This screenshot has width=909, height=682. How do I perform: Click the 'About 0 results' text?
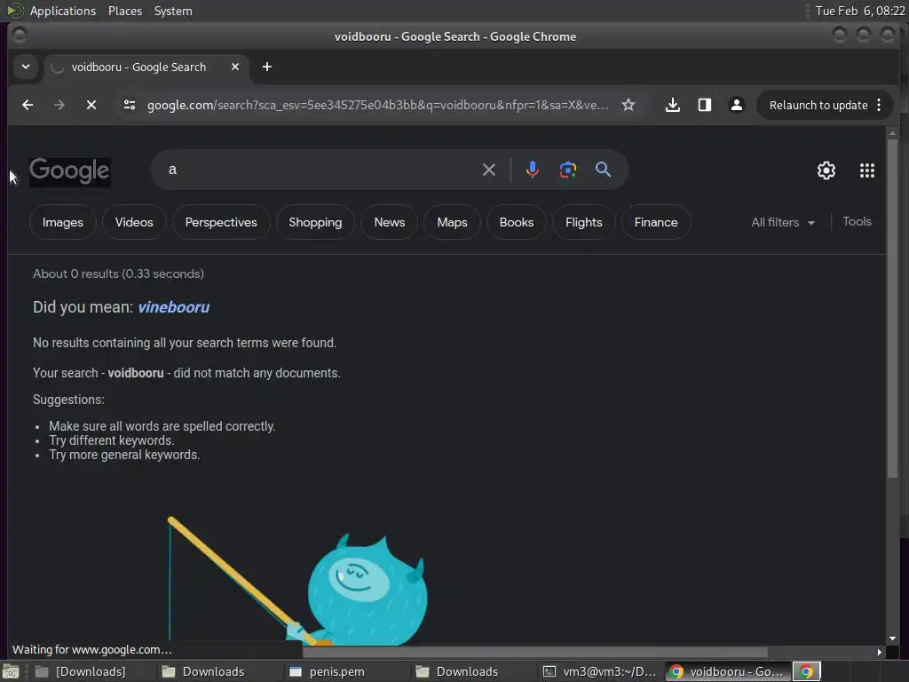click(118, 274)
